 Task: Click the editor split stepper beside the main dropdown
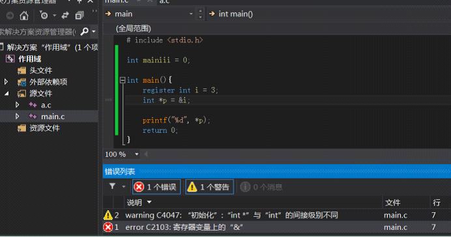(x=200, y=14)
